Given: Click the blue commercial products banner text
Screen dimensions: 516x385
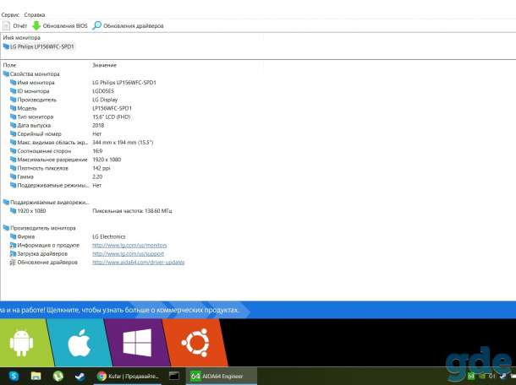Looking at the screenshot, I should pyautogui.click(x=120, y=310).
